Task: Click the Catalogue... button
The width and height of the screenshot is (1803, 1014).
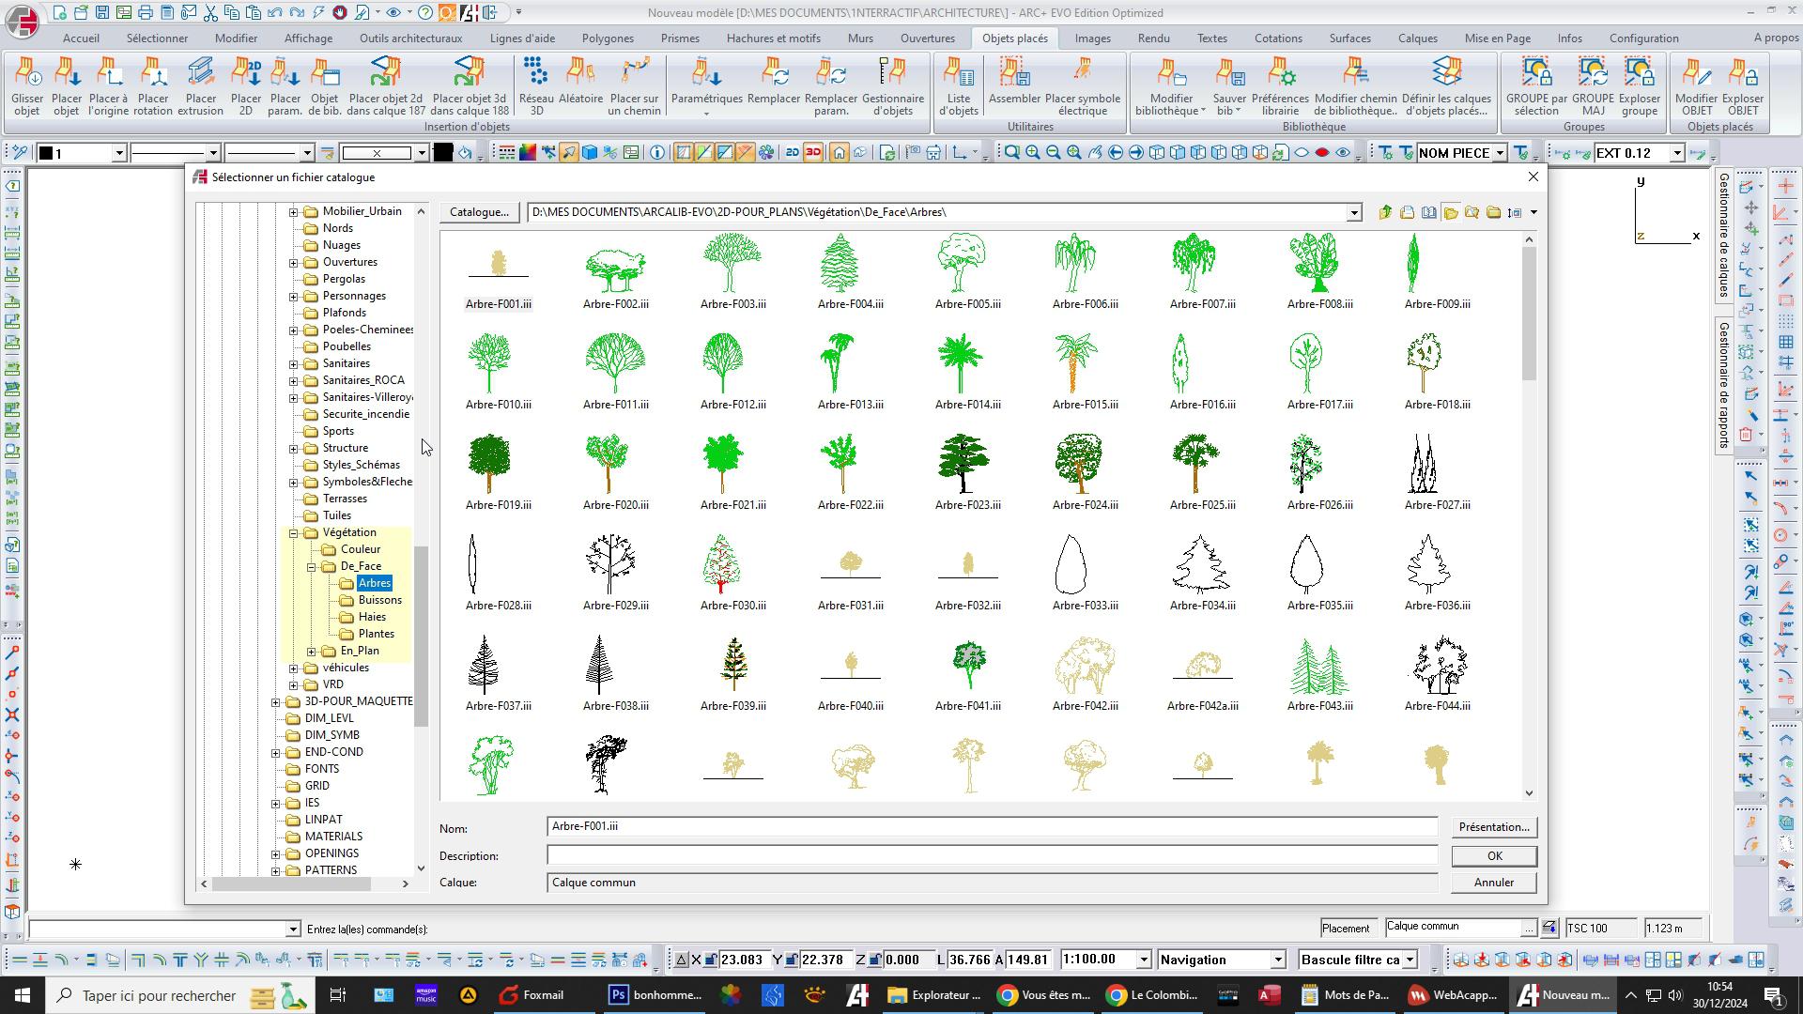Action: [x=479, y=212]
